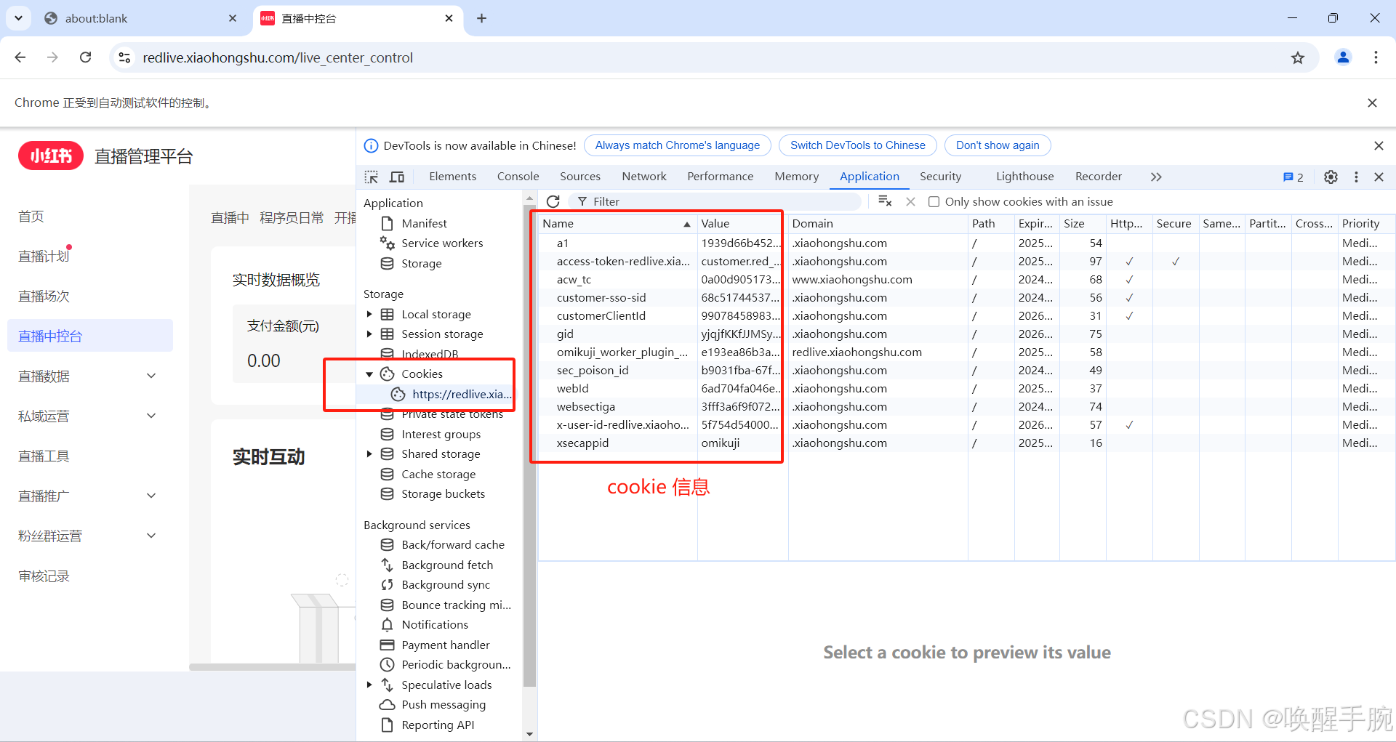Collapse the Cookies tree node
The width and height of the screenshot is (1396, 742).
point(369,374)
